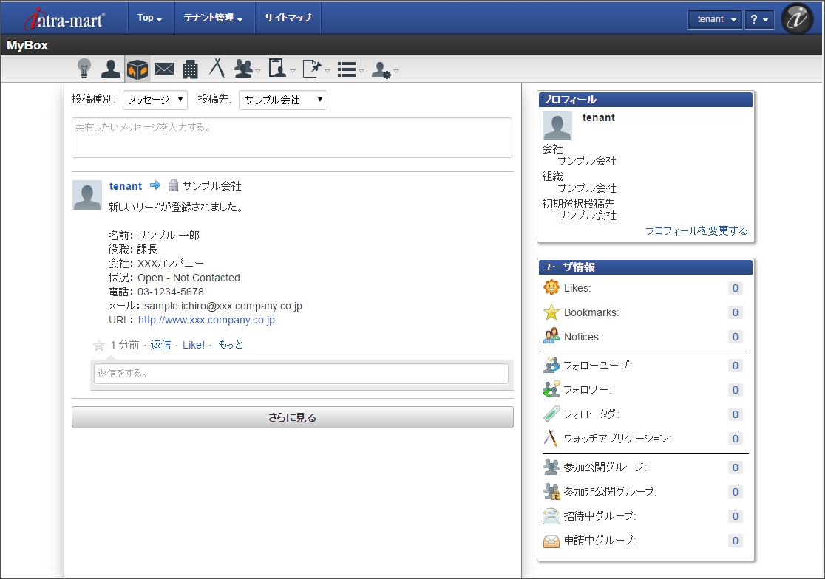The height and width of the screenshot is (579, 825).
Task: Click the 1 分前 timestamp
Action: pyautogui.click(x=125, y=345)
